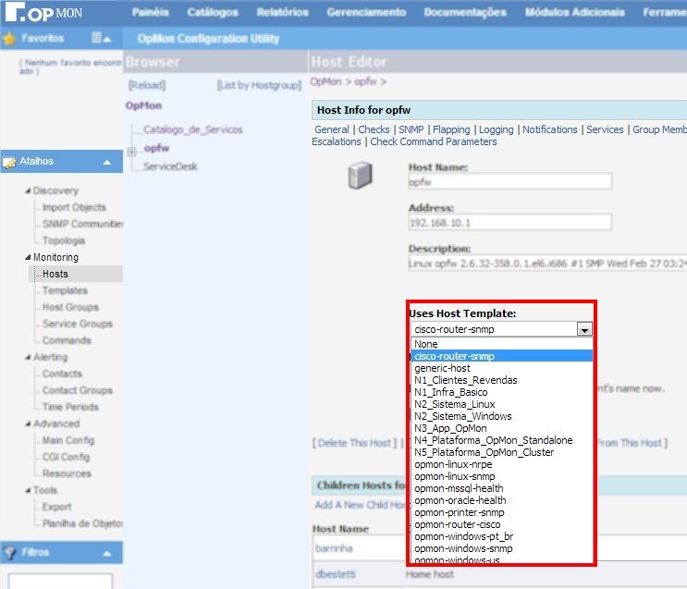Click the Reload link in Browser
This screenshot has height=589, width=687.
coord(145,85)
